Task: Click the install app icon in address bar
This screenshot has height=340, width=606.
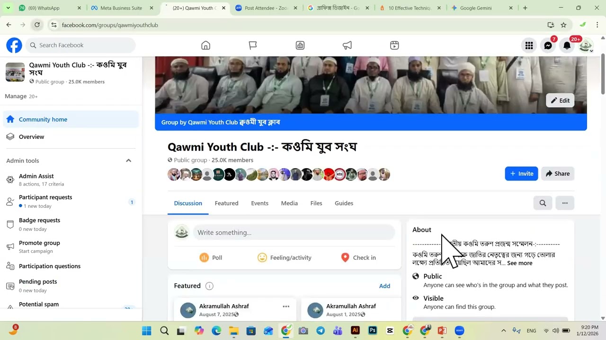Action: pyautogui.click(x=551, y=25)
